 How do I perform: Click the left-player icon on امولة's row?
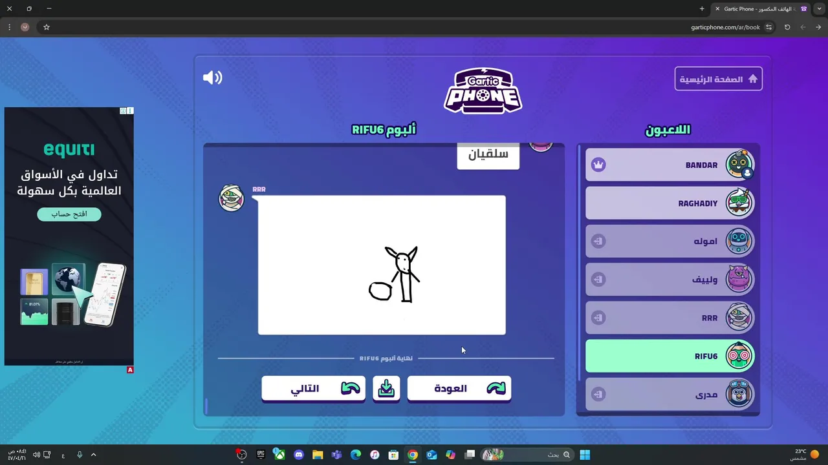click(x=598, y=241)
